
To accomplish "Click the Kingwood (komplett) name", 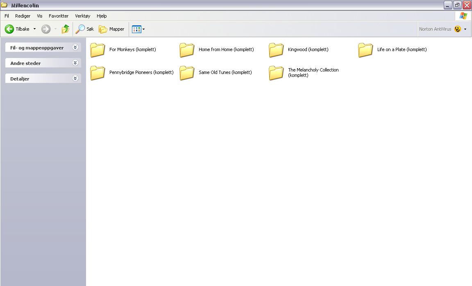I will coord(308,49).
